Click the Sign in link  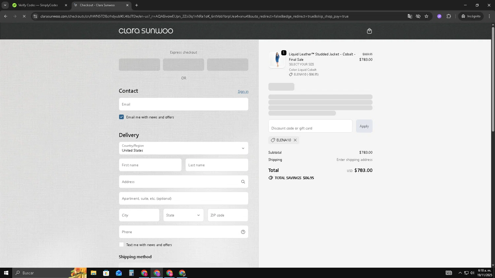[243, 92]
